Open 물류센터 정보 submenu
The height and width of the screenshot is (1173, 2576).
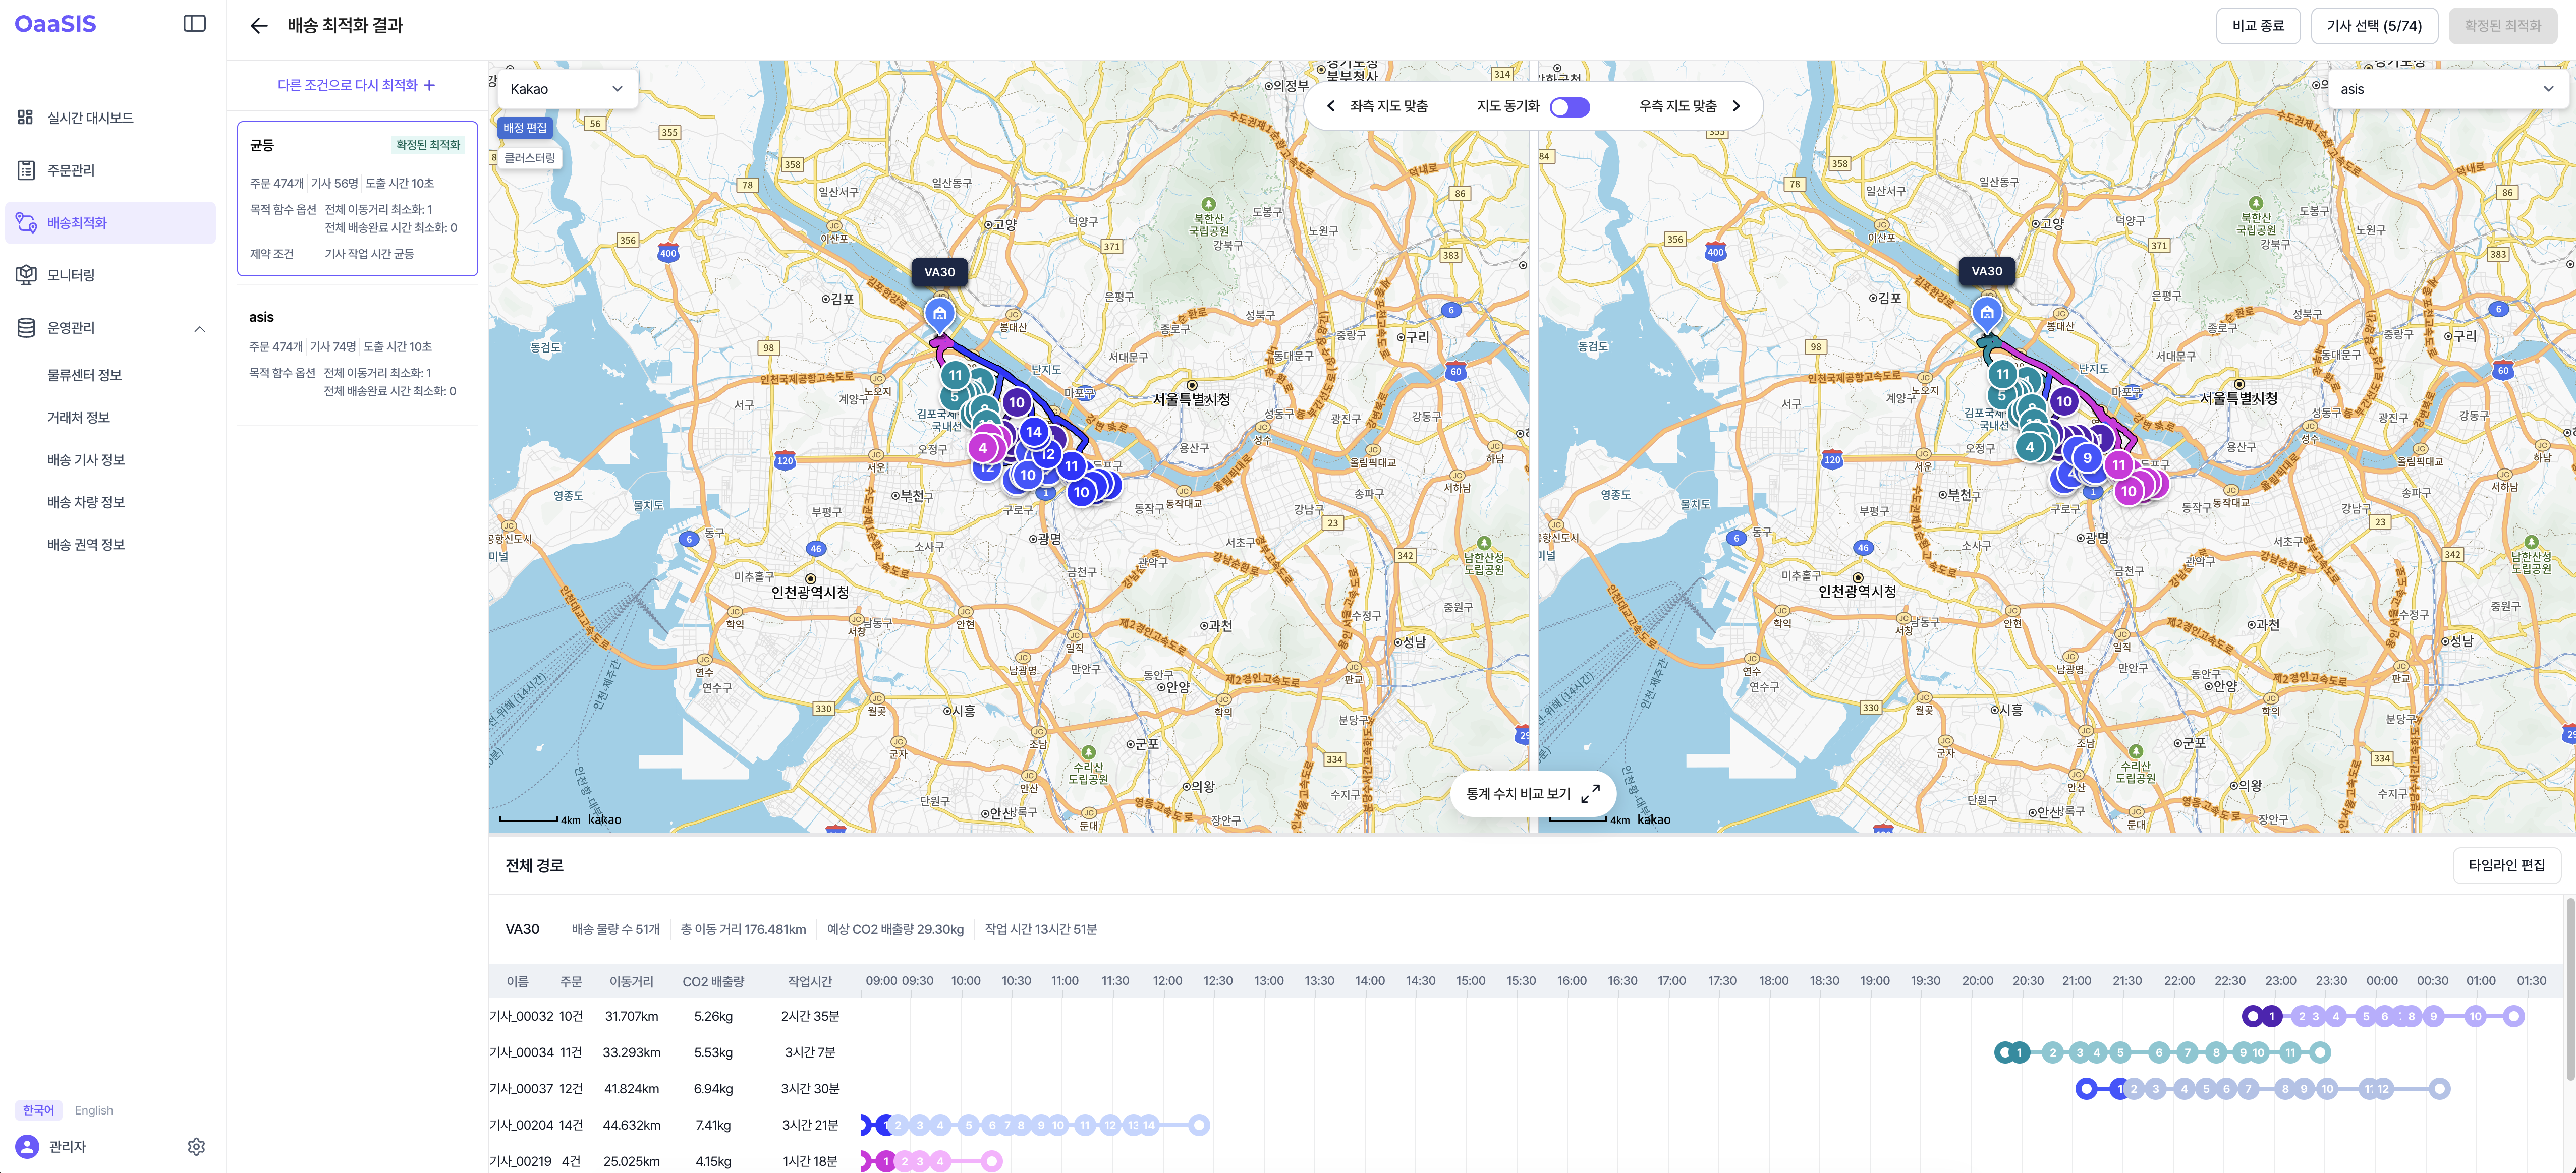point(84,375)
